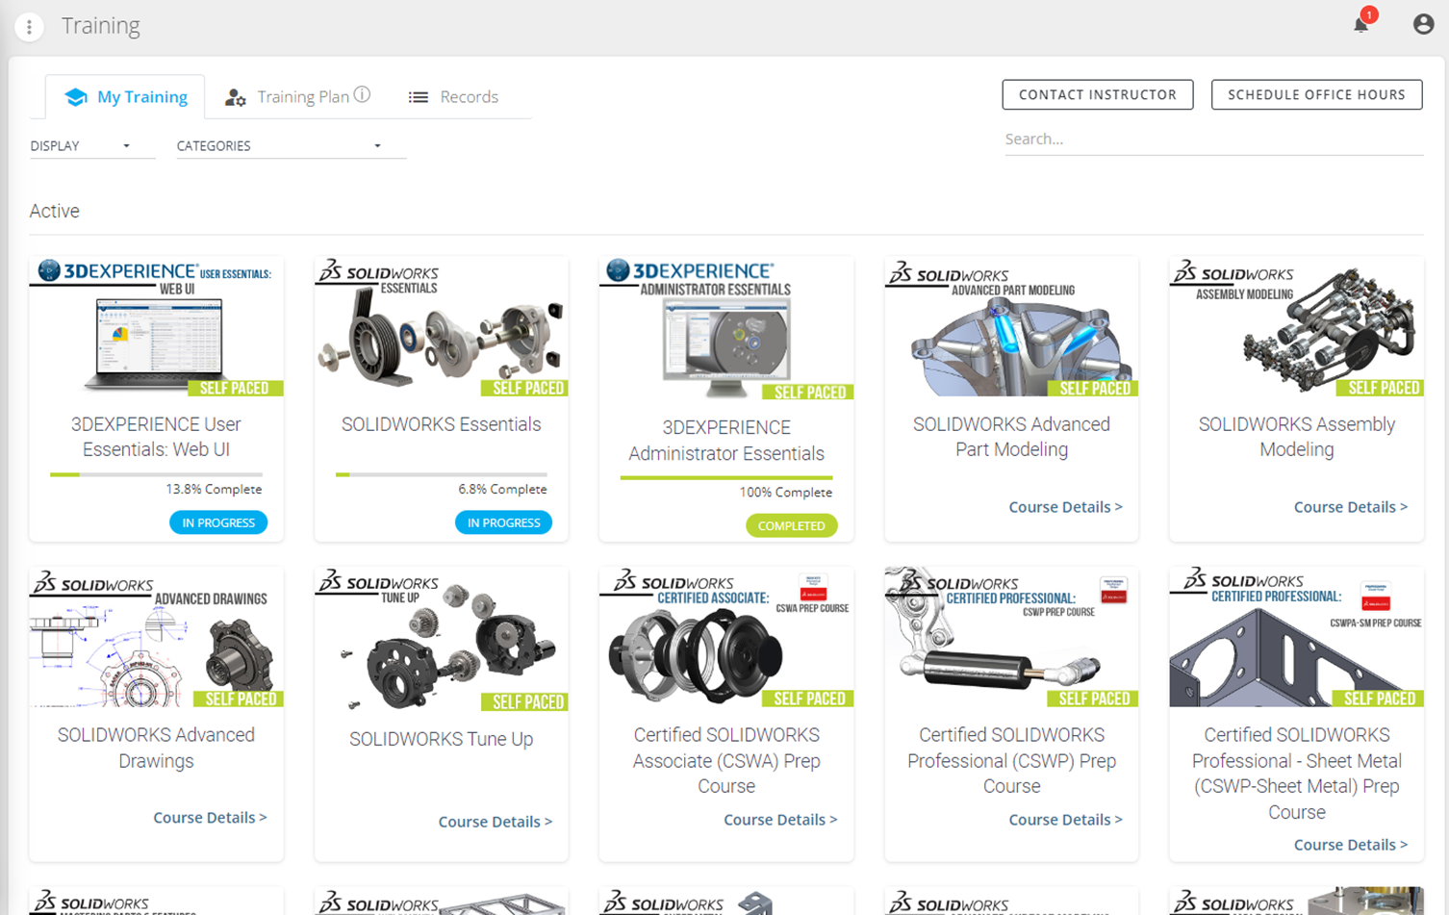This screenshot has width=1449, height=915.
Task: Click the notification badge showing 1
Action: pyautogui.click(x=1368, y=14)
